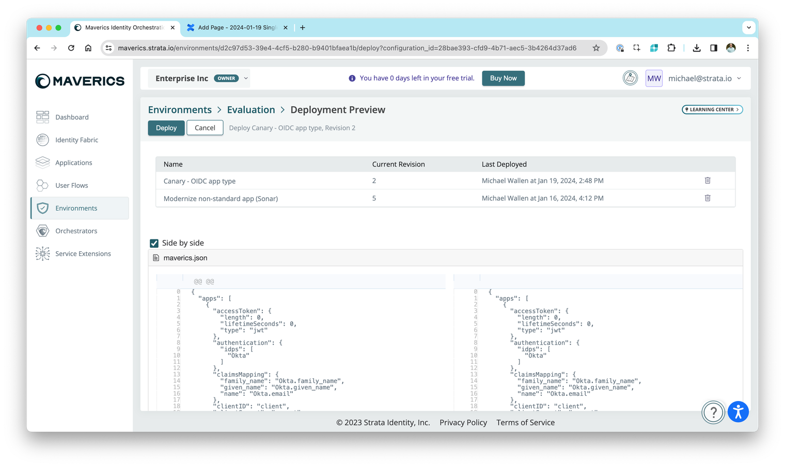Open browser downloads icon
785x467 pixels.
click(697, 48)
